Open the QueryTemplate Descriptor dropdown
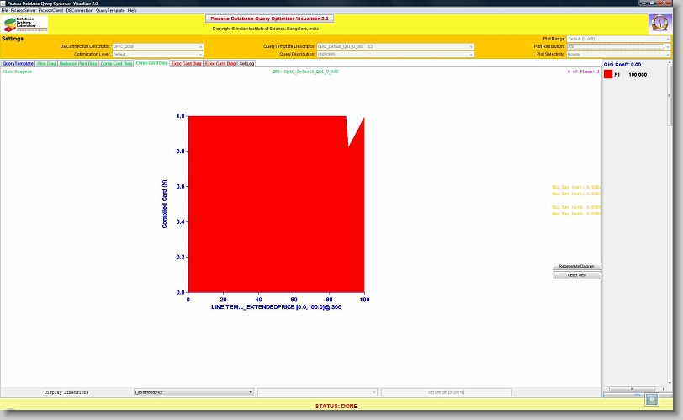This screenshot has width=683, height=420. [x=395, y=46]
